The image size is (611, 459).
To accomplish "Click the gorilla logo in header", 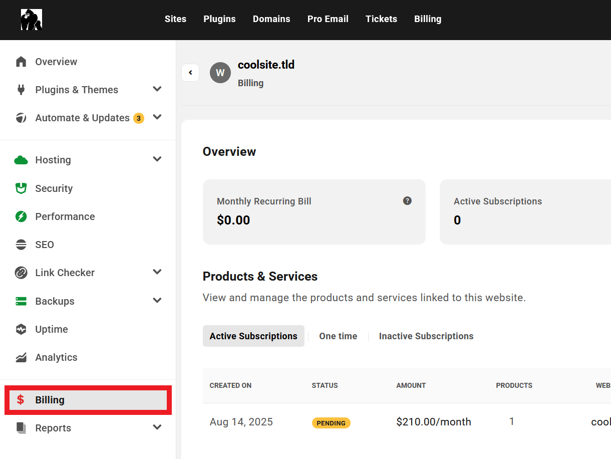I will 31,20.
